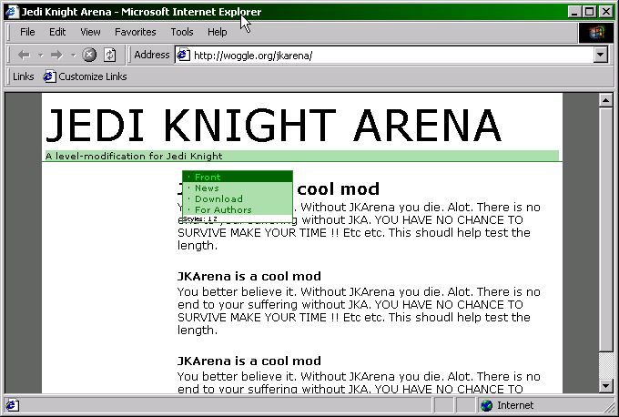Open the Help menu
The width and height of the screenshot is (619, 417).
click(218, 32)
